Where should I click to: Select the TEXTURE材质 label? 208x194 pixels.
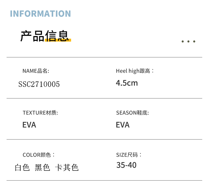point(40,113)
